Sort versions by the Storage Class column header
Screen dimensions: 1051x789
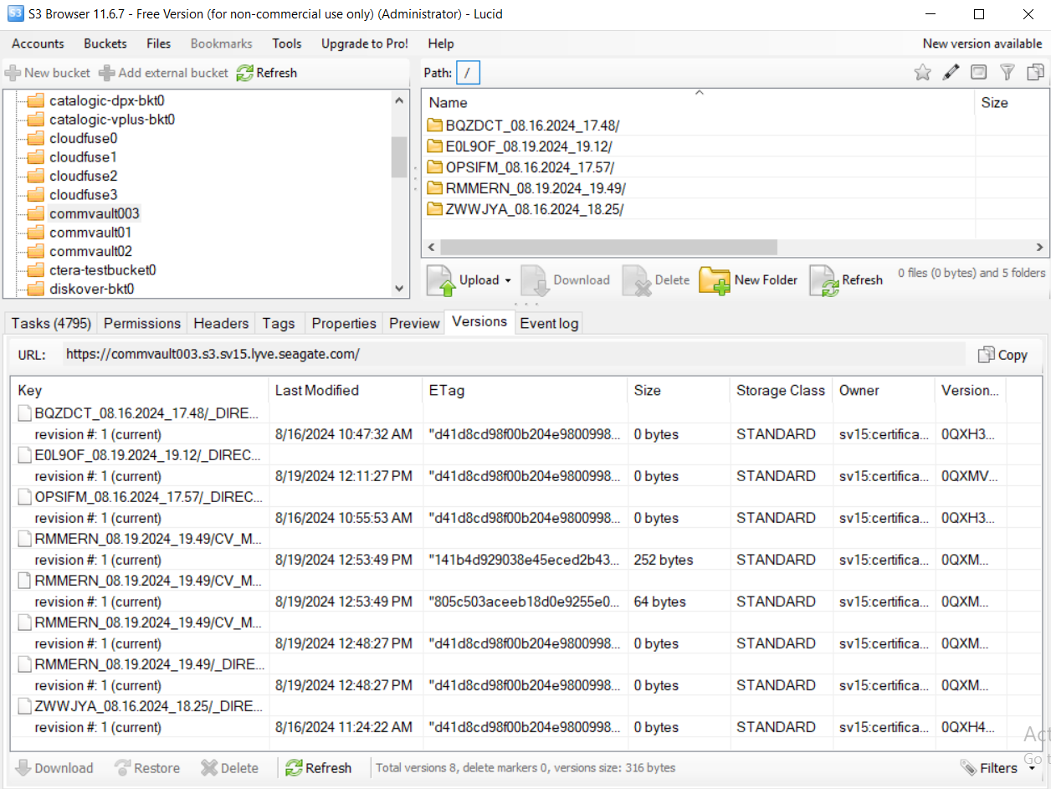(781, 391)
